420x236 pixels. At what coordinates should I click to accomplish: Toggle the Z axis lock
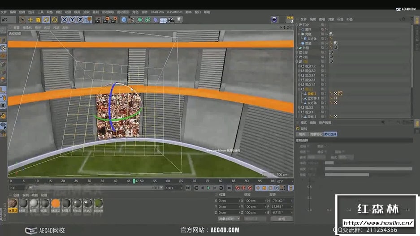80,20
